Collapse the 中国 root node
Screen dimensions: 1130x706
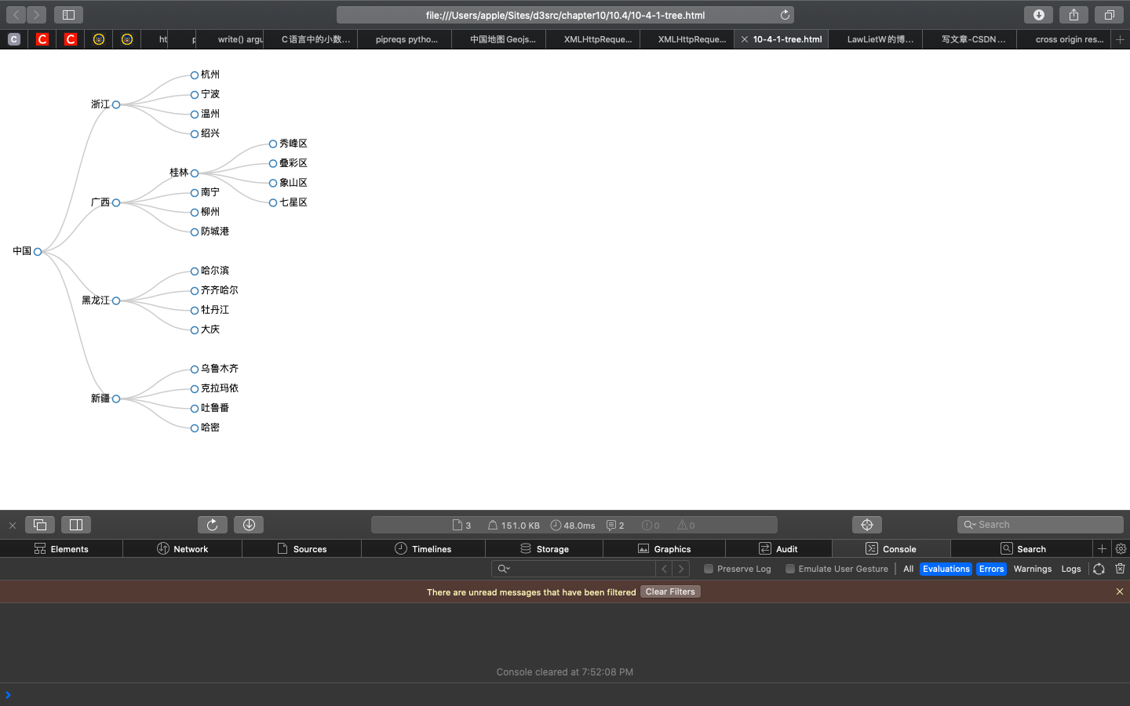pyautogui.click(x=37, y=252)
